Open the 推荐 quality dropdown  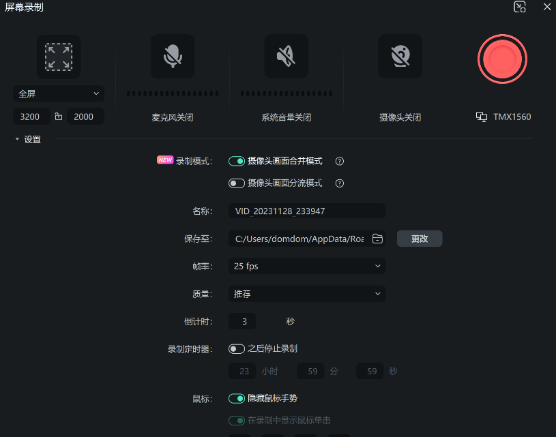[x=306, y=292]
